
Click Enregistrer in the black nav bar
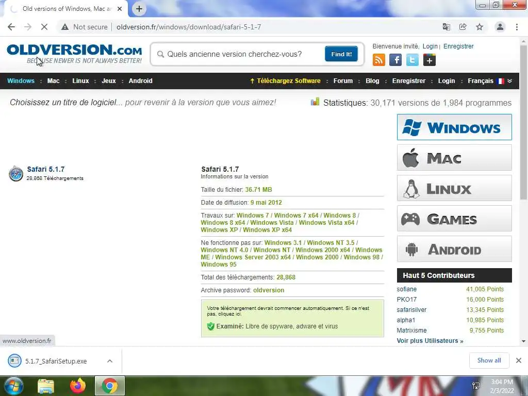409,81
